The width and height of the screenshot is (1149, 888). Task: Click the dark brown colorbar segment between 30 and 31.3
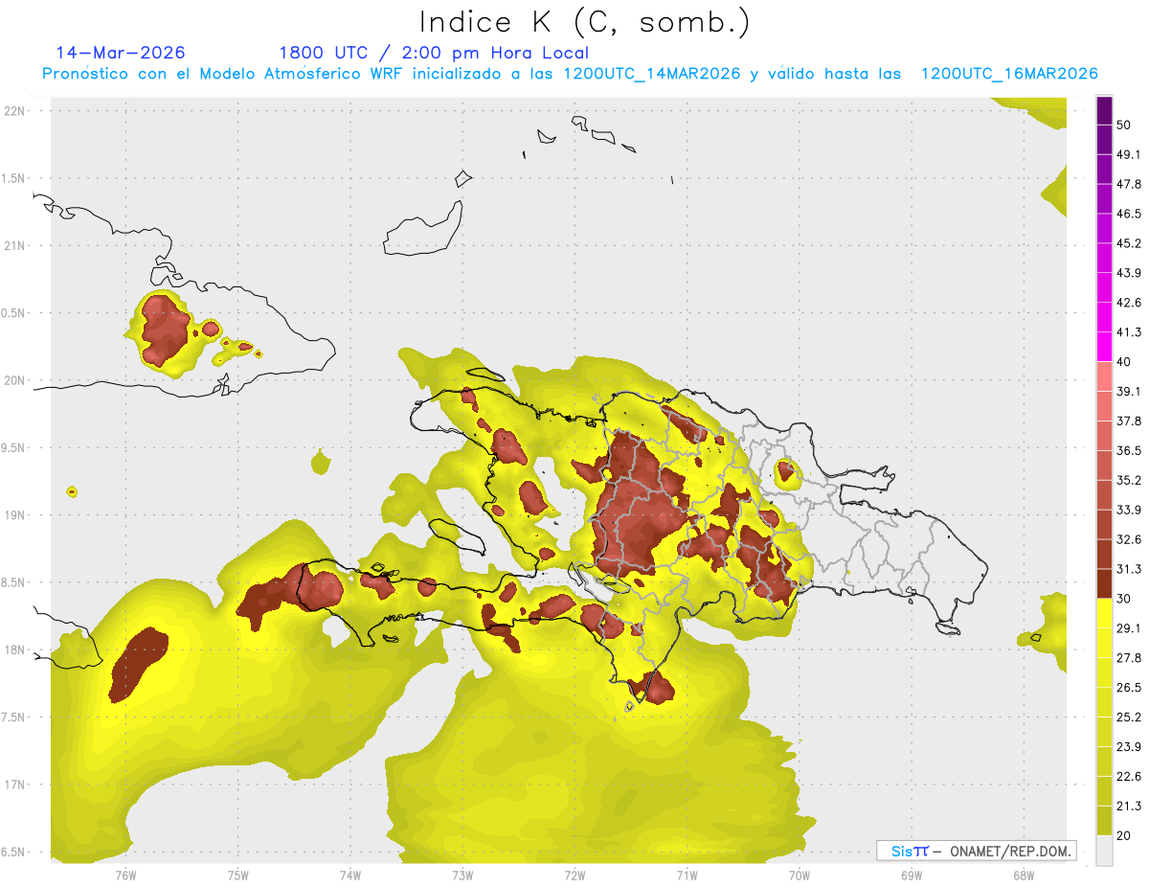[1104, 583]
